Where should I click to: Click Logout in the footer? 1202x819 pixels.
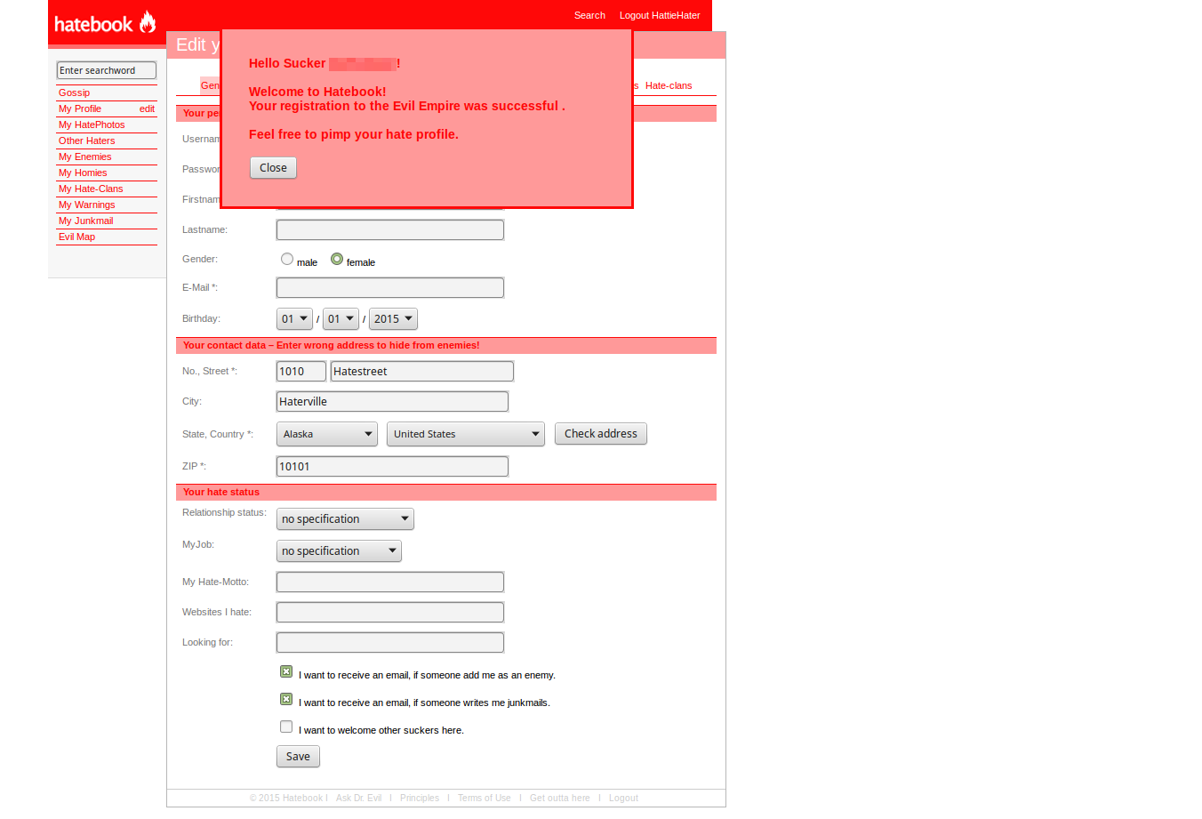pyautogui.click(x=623, y=798)
